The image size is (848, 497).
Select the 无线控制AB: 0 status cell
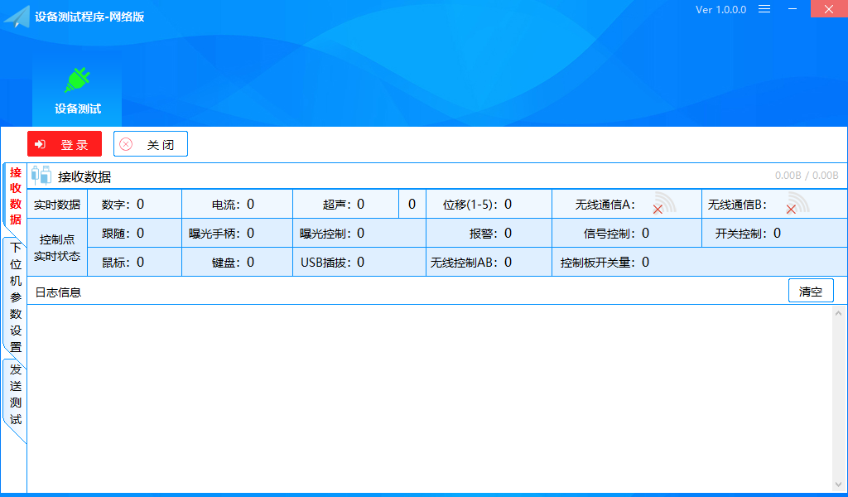point(489,263)
